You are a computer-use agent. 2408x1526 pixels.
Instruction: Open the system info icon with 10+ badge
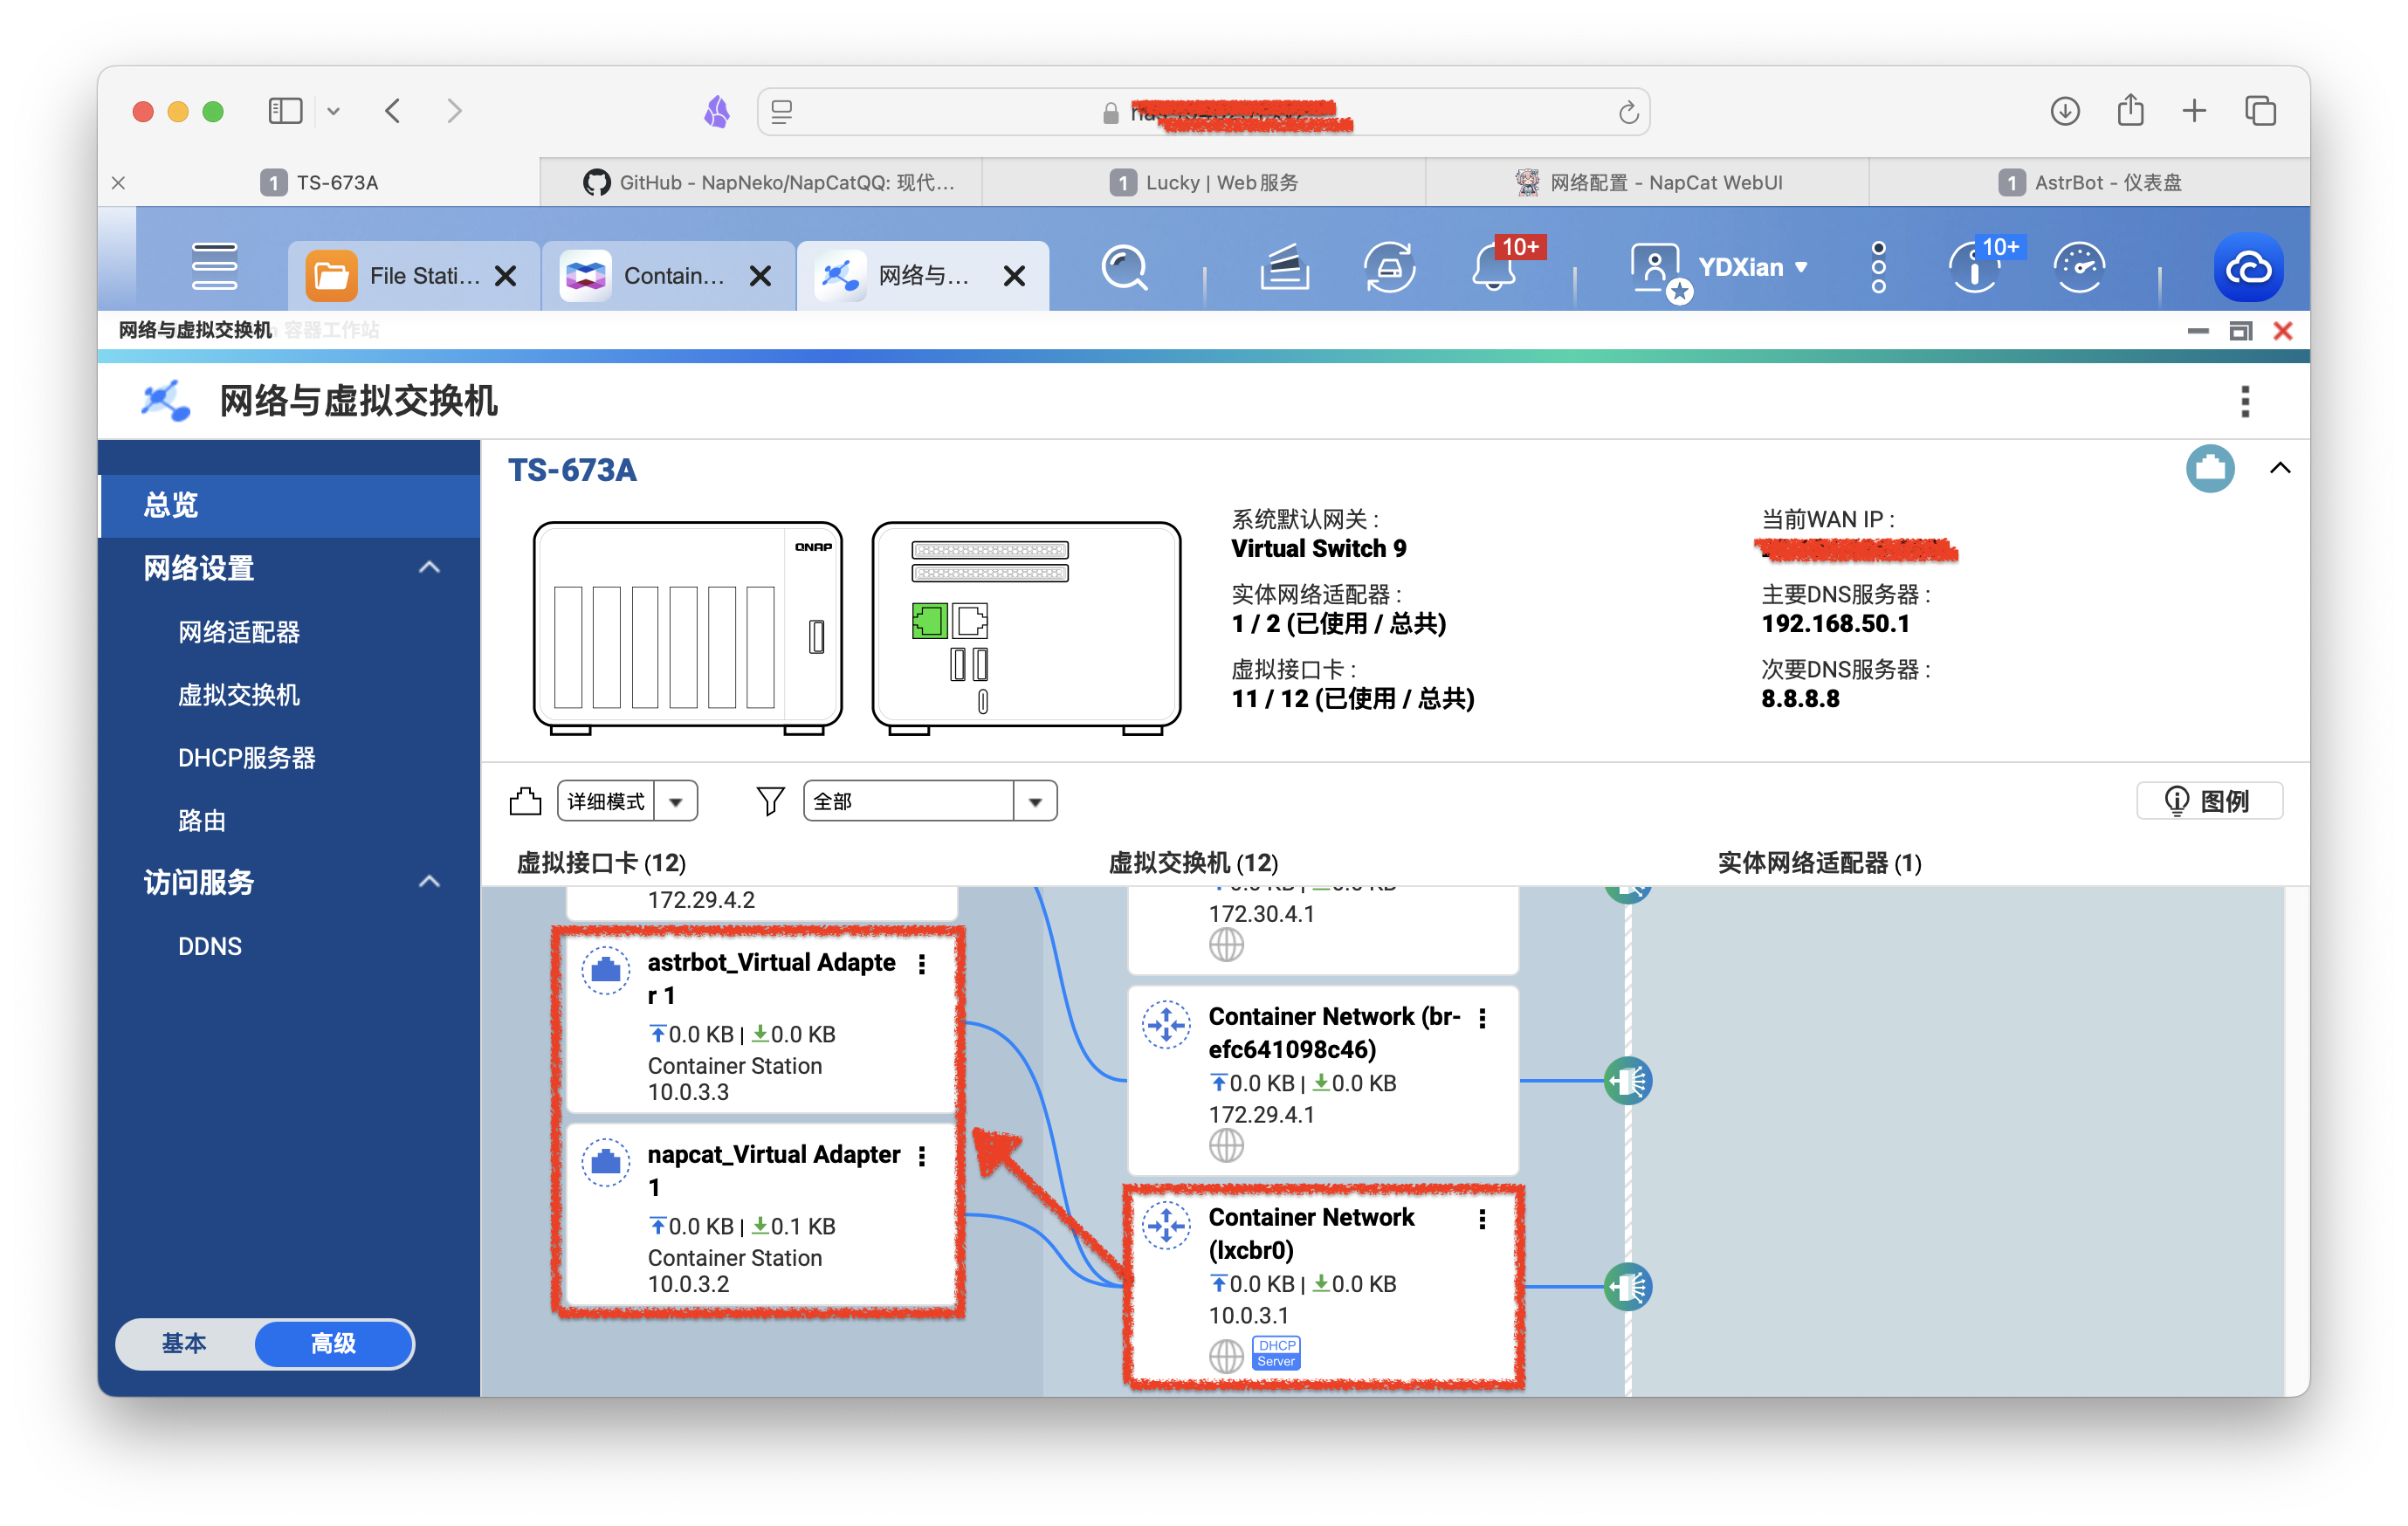point(1974,268)
